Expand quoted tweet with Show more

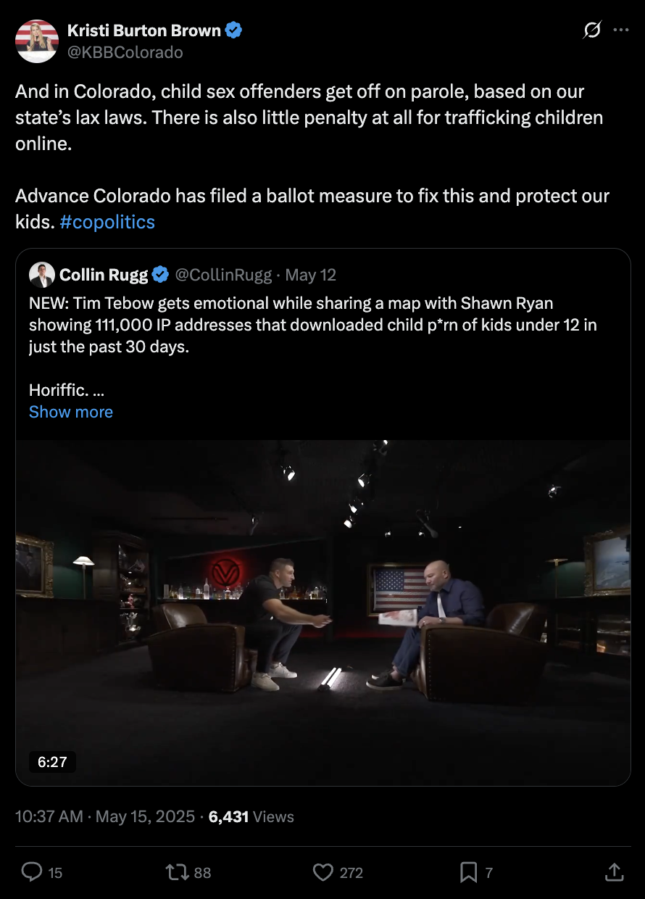(x=71, y=412)
